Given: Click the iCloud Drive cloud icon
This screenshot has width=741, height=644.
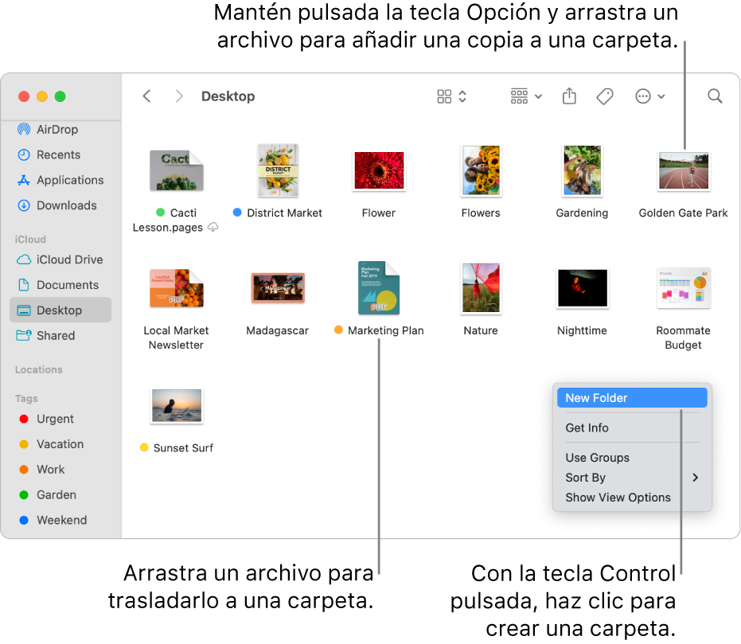Looking at the screenshot, I should [24, 260].
